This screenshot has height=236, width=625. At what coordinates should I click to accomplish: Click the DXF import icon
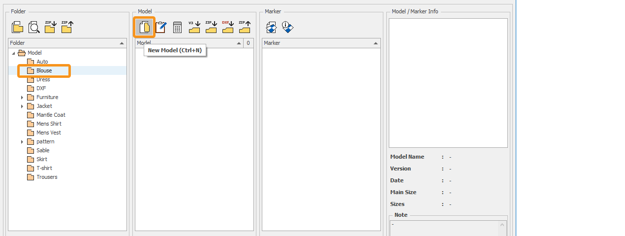point(227,28)
